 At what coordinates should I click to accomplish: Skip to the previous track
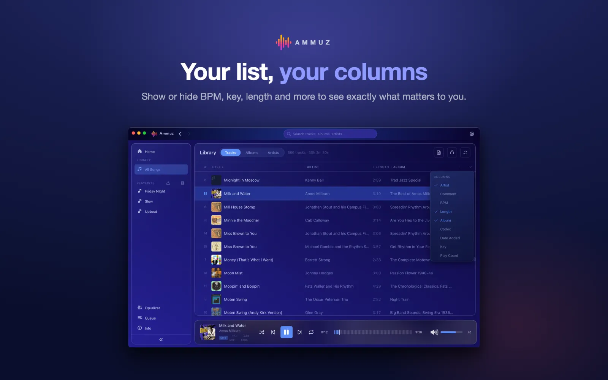273,332
